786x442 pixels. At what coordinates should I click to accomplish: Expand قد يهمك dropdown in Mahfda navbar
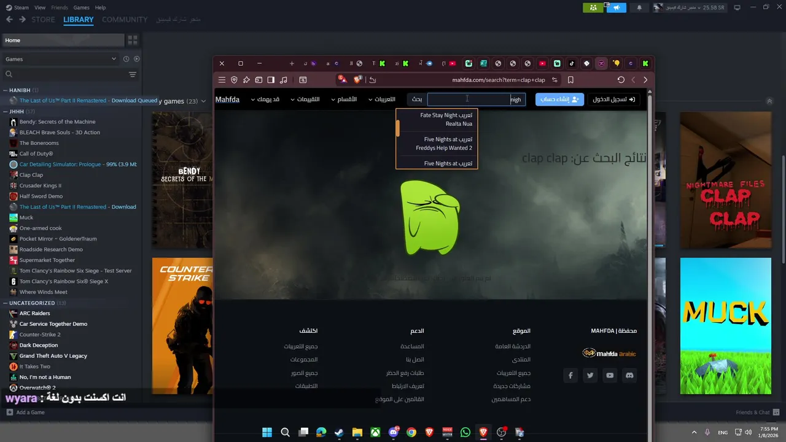(265, 99)
